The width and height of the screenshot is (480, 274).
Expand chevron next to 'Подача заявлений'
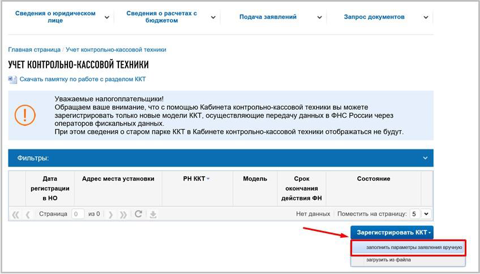point(320,18)
